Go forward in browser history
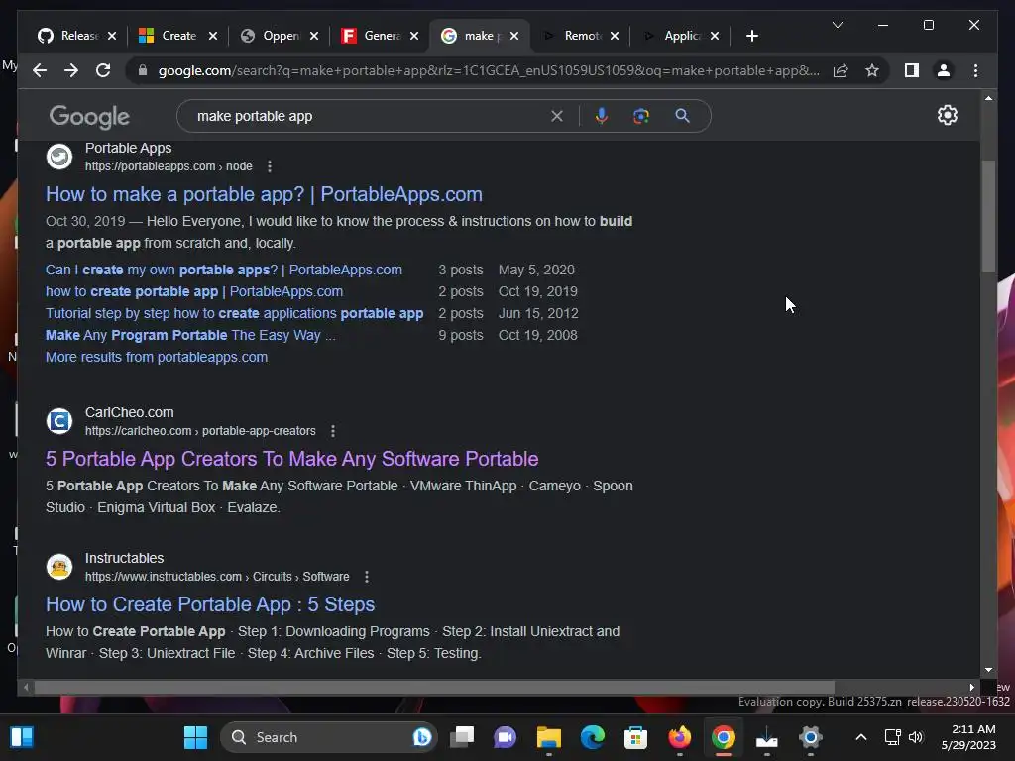 coord(71,70)
